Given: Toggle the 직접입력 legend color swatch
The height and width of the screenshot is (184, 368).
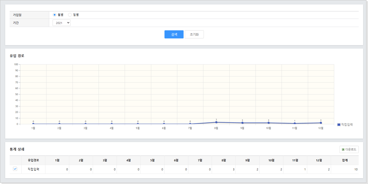Looking at the screenshot, I should pyautogui.click(x=339, y=125).
